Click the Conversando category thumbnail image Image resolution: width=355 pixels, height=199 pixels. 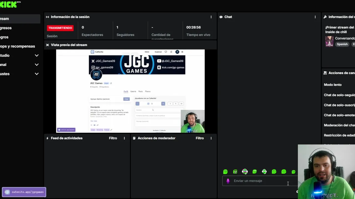pos(329,41)
